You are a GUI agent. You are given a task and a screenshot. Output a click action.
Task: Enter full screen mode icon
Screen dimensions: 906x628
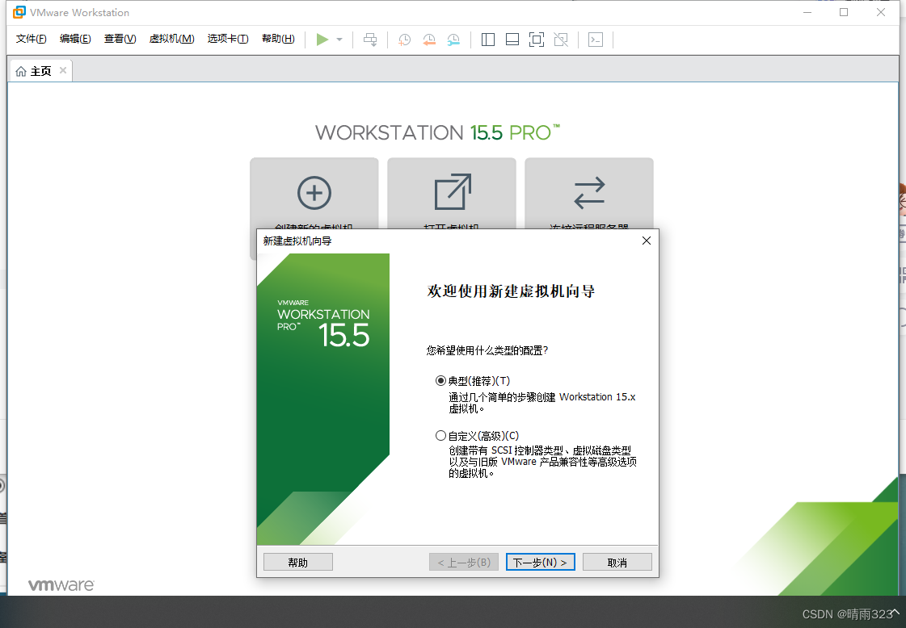tap(536, 40)
